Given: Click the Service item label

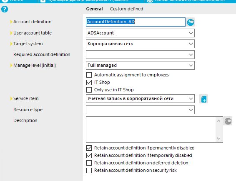Looking at the screenshot, I should tap(26, 98).
